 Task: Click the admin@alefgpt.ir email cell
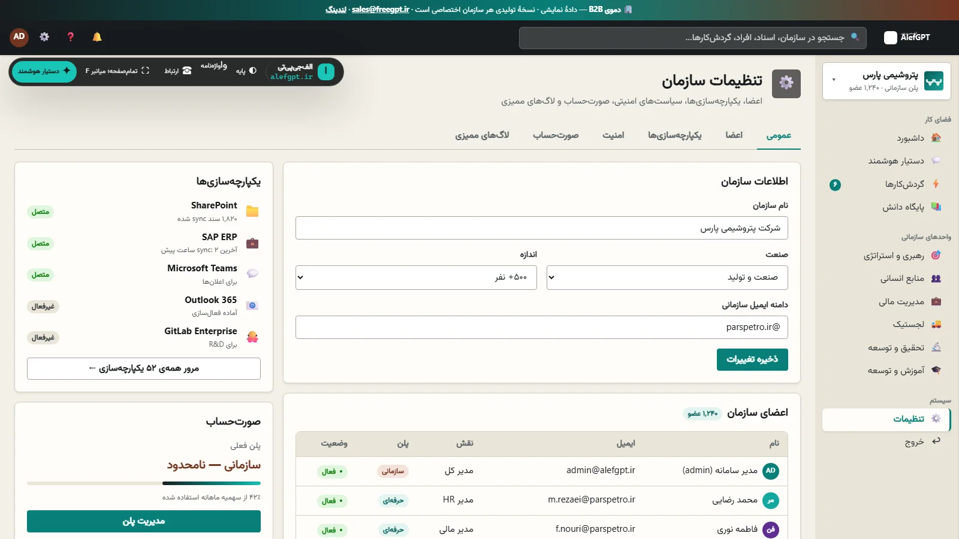[601, 470]
